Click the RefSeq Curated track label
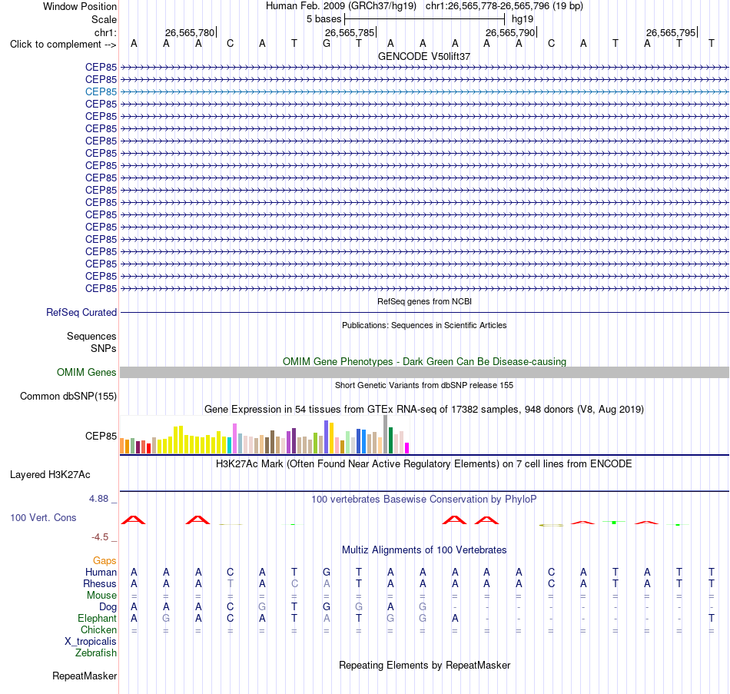The width and height of the screenshot is (730, 694). point(81,313)
